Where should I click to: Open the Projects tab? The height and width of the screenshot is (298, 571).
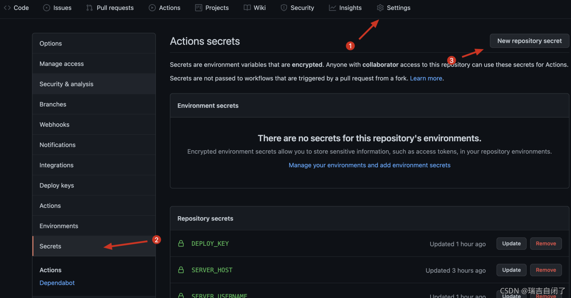click(212, 8)
